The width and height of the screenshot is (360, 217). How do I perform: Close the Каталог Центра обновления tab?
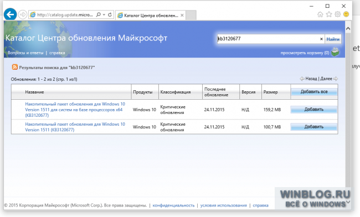(x=182, y=15)
